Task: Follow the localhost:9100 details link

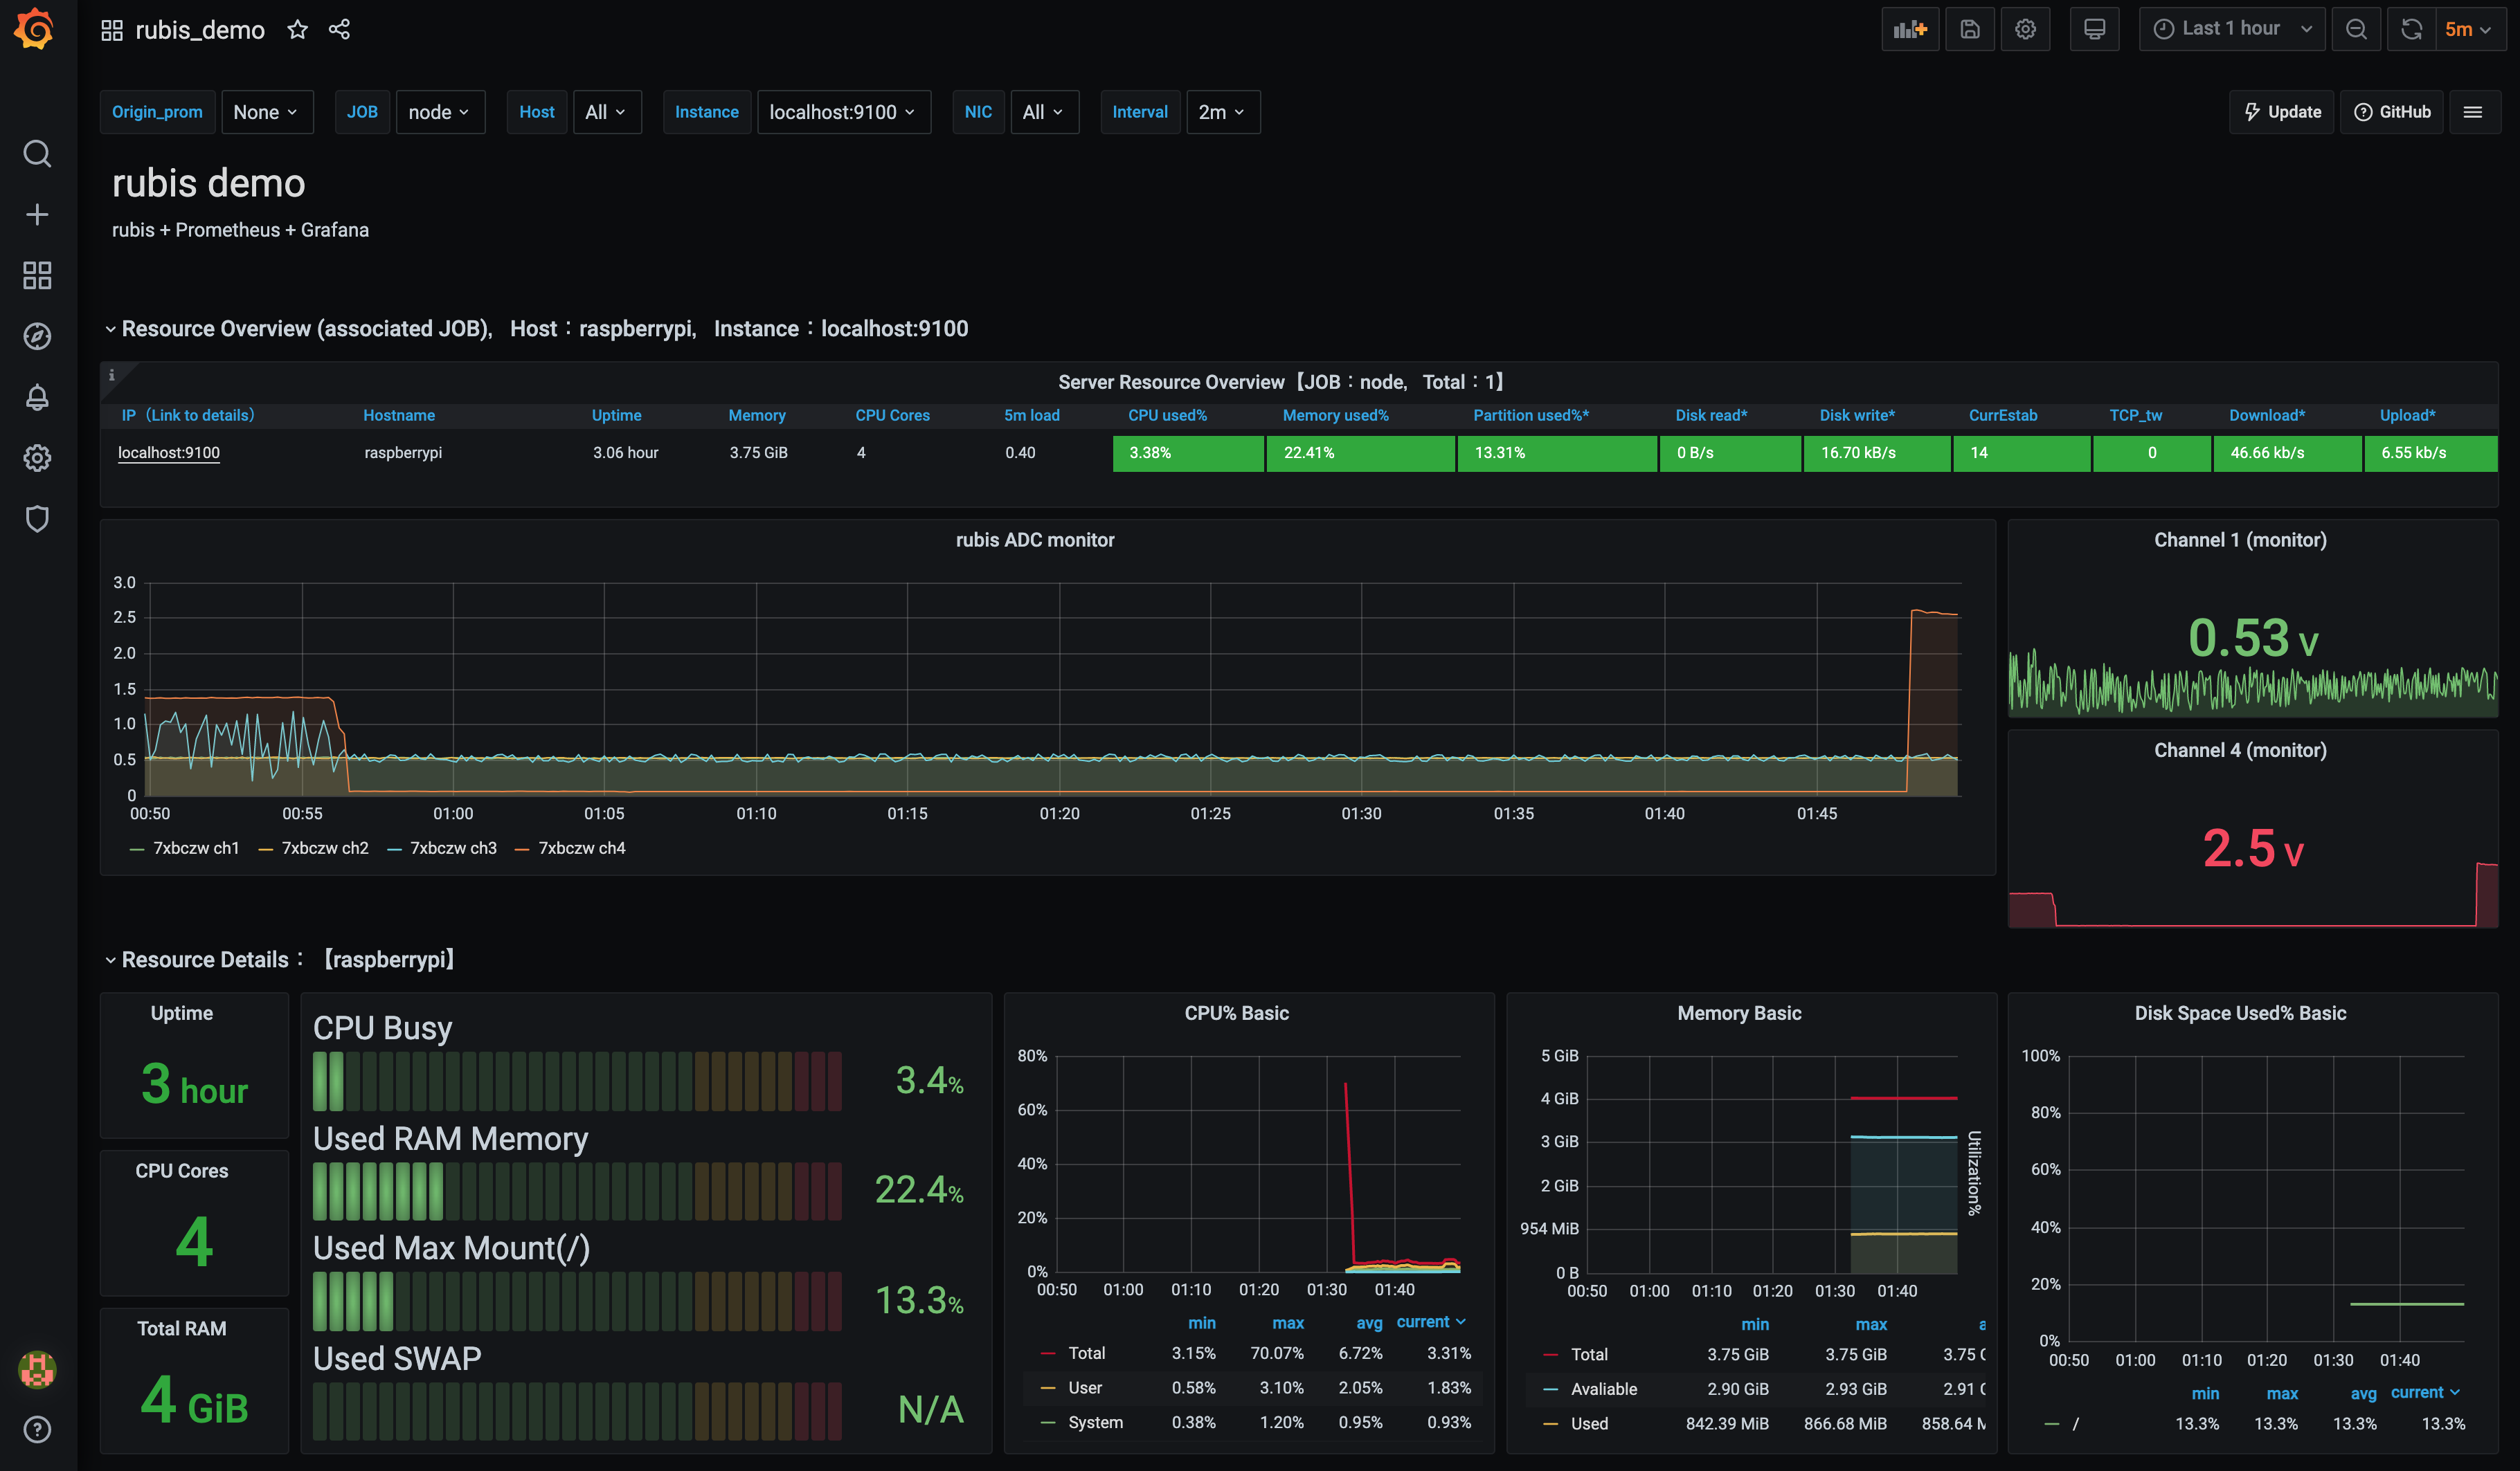Action: [168, 453]
